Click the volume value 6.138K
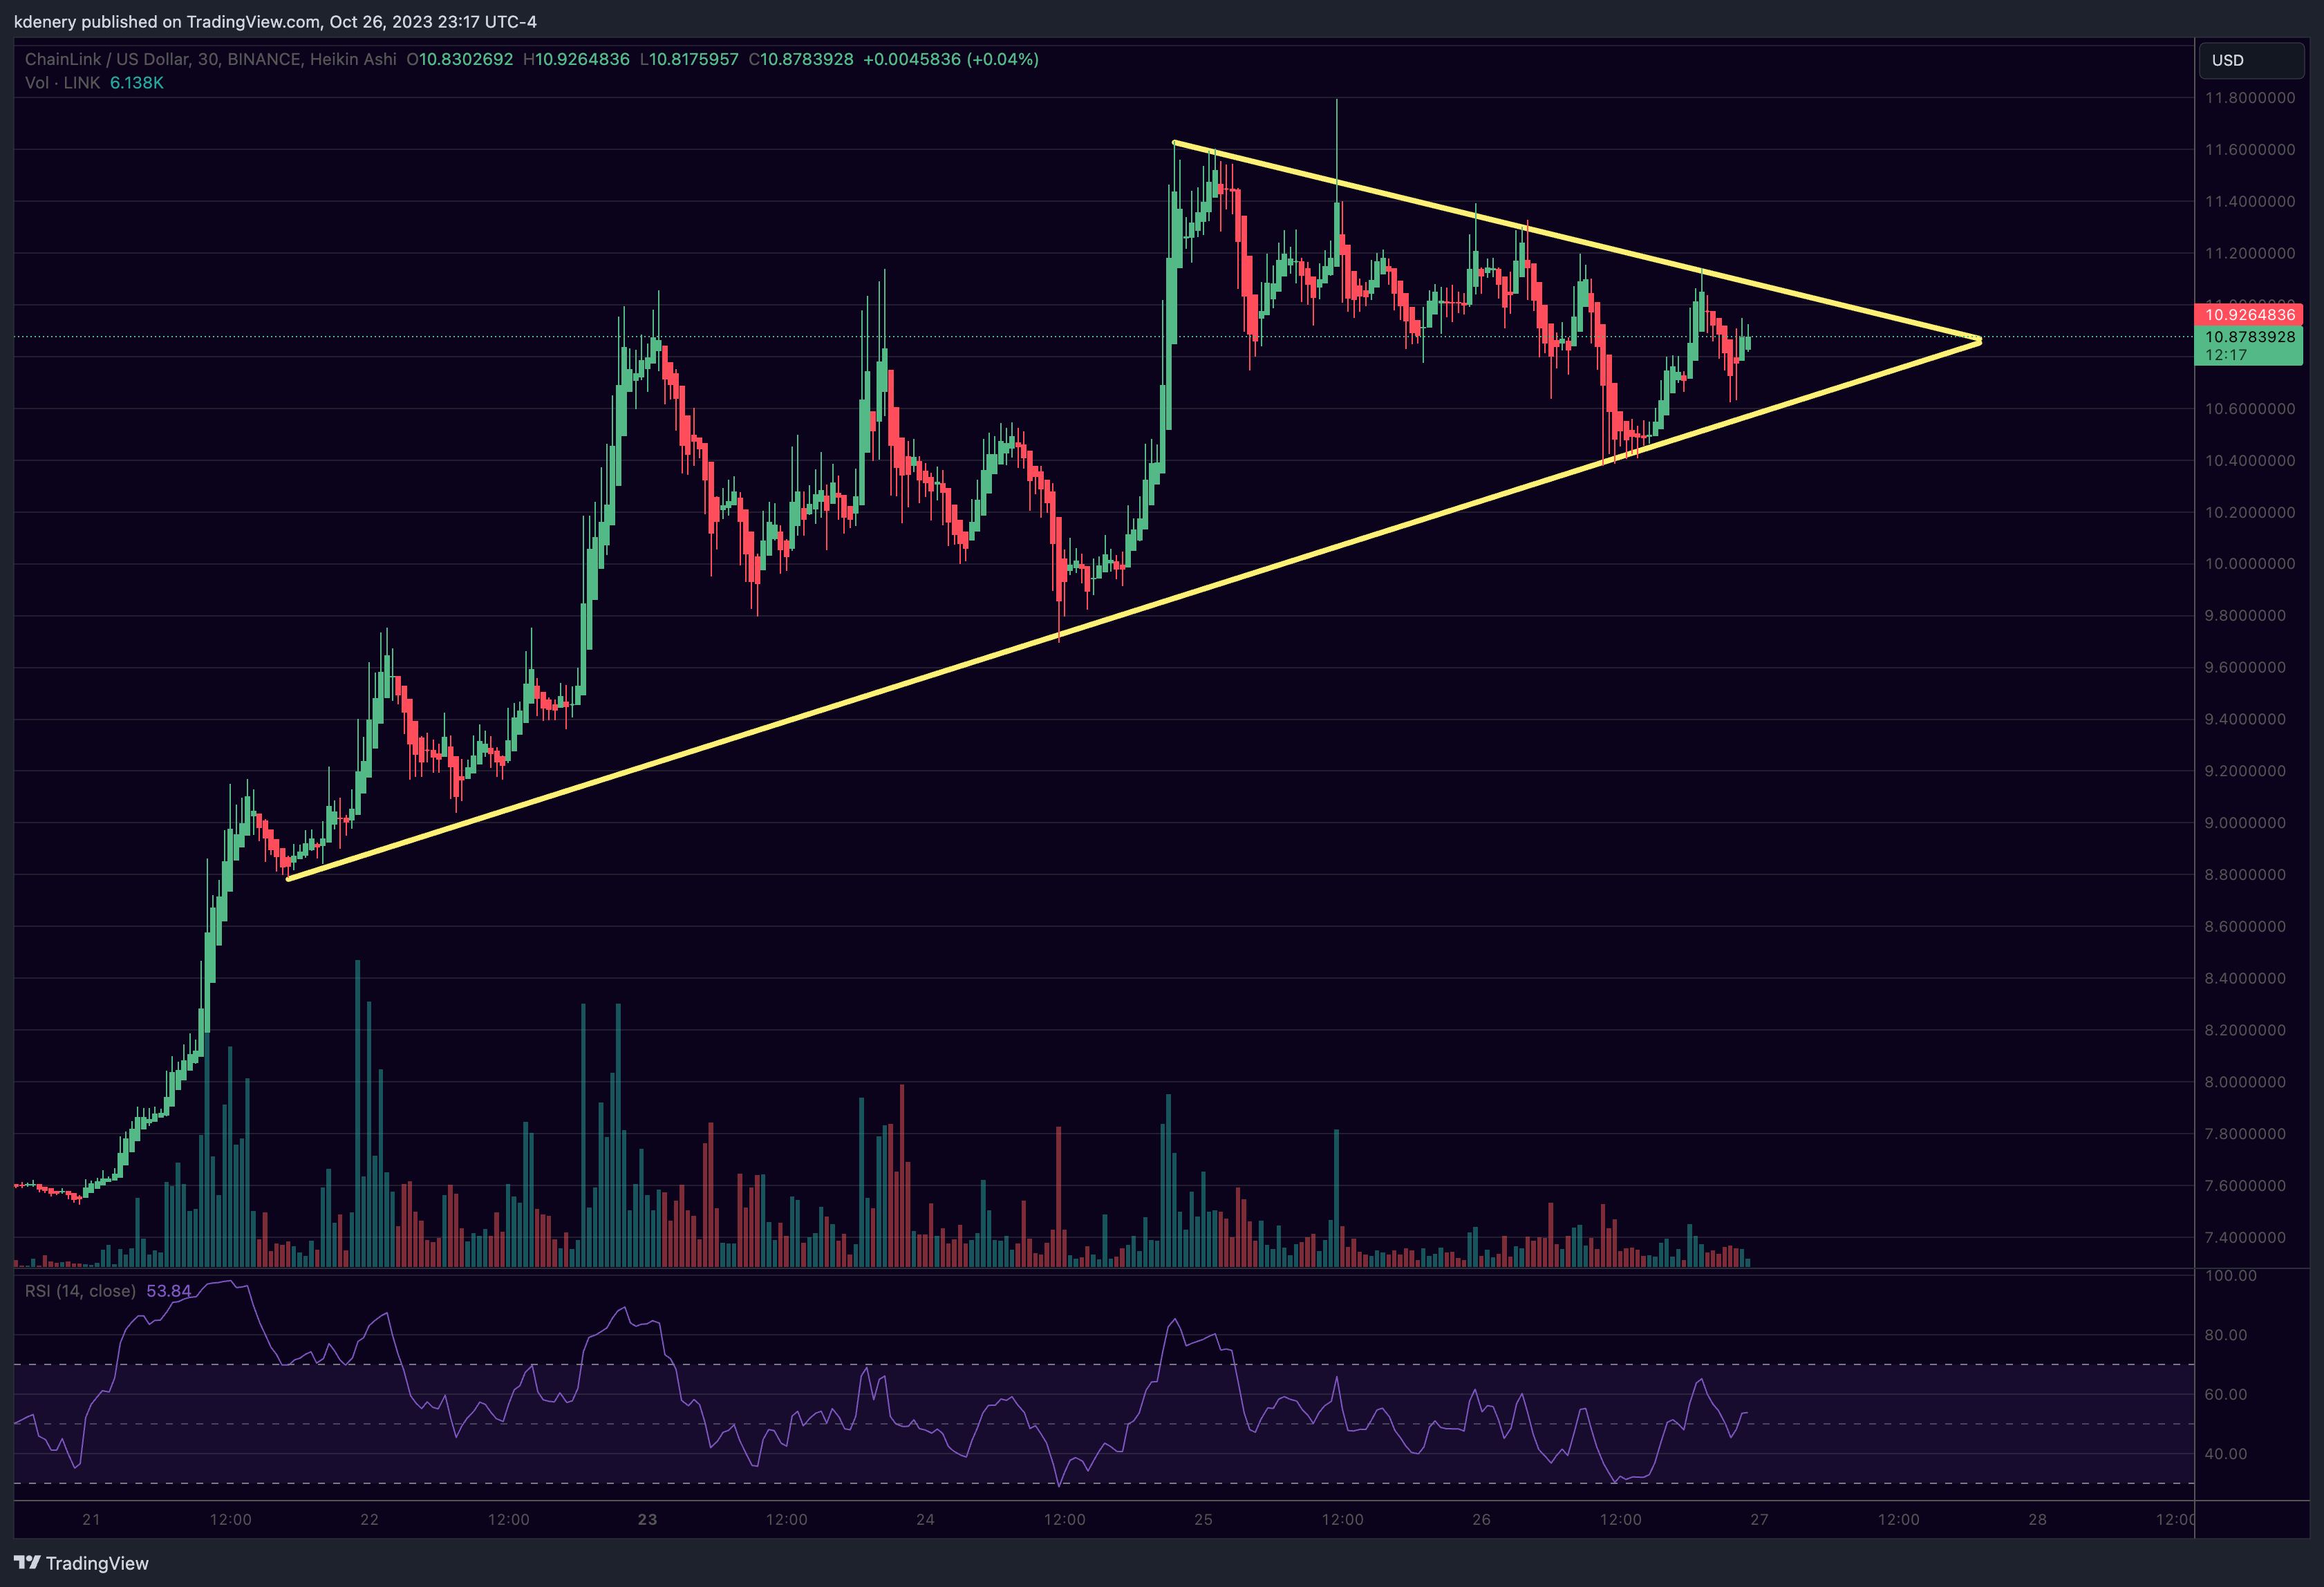Viewport: 2324px width, 1587px height. tap(137, 83)
